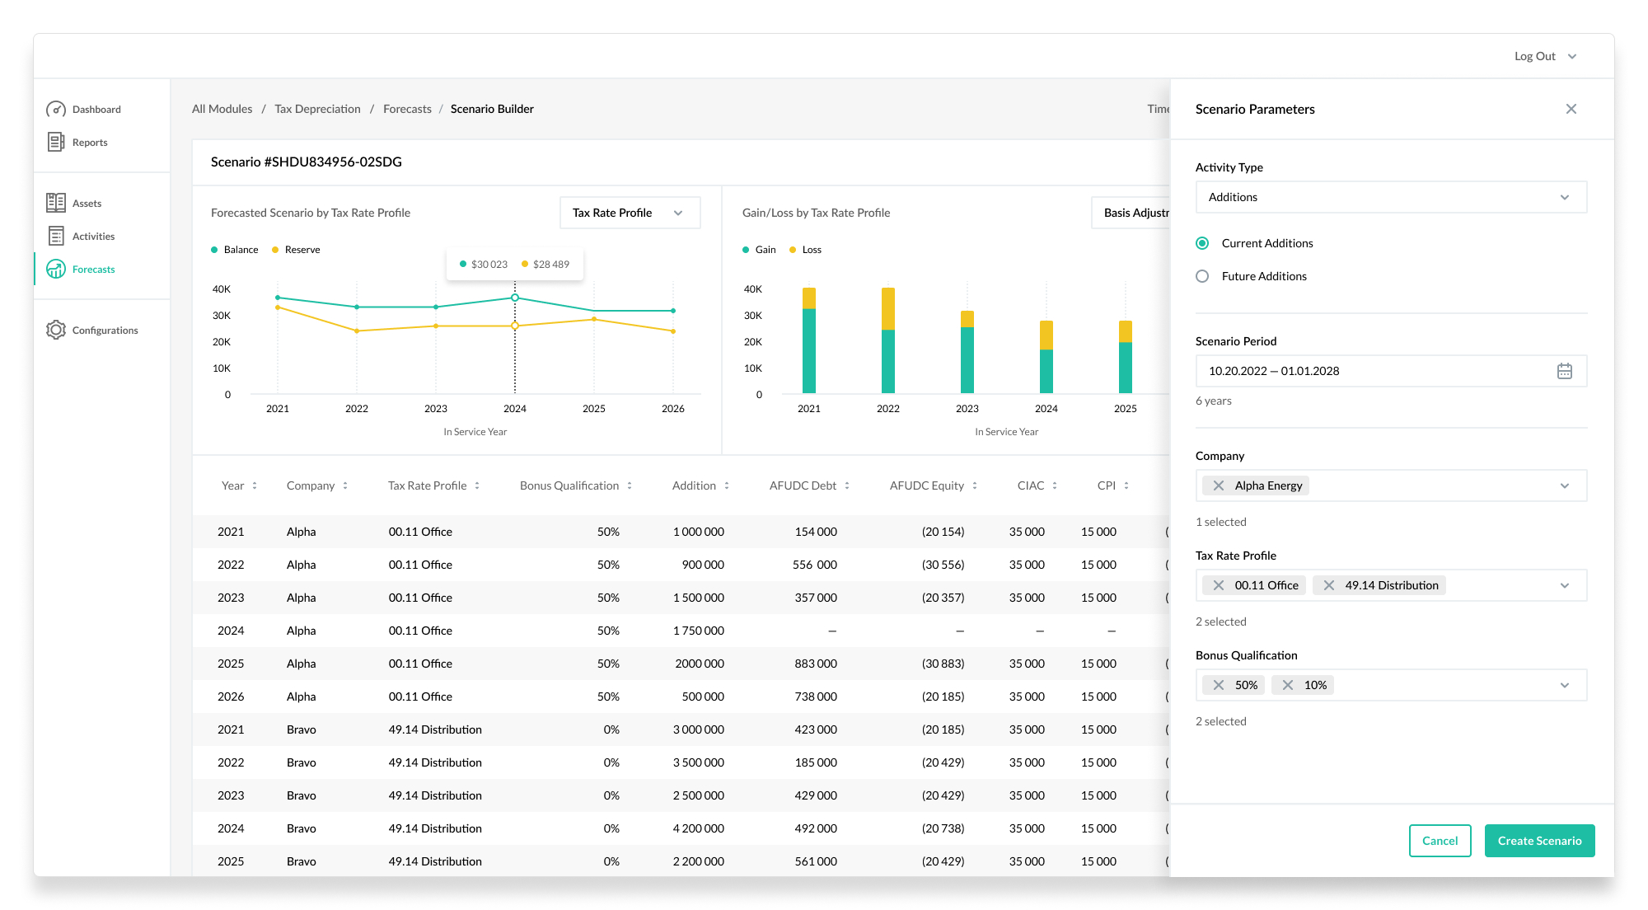Click the Reports document icon
The image size is (1648, 910).
click(56, 143)
